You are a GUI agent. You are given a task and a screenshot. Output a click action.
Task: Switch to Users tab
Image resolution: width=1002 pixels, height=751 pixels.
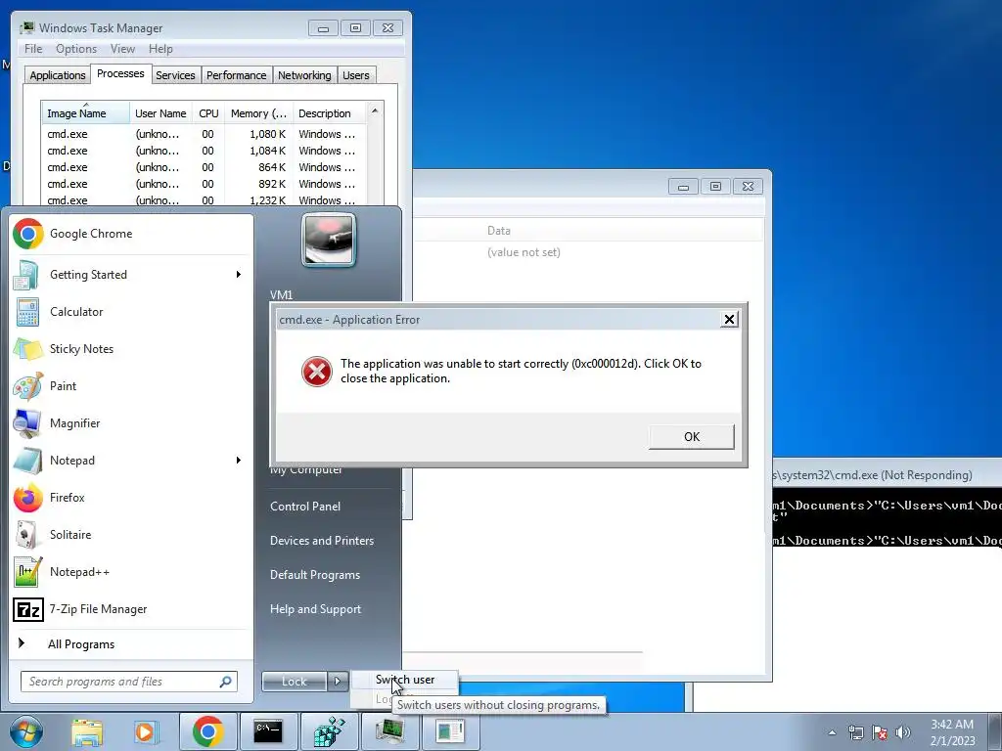click(x=356, y=75)
